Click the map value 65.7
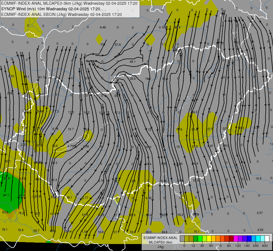273x251 pixels. tap(36, 231)
